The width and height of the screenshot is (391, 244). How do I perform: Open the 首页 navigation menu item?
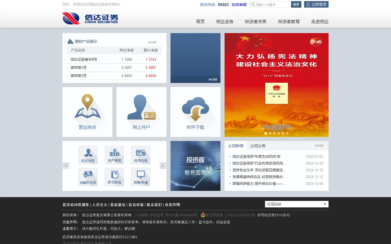coord(200,21)
